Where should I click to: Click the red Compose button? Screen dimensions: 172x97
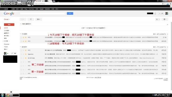pos(9,25)
